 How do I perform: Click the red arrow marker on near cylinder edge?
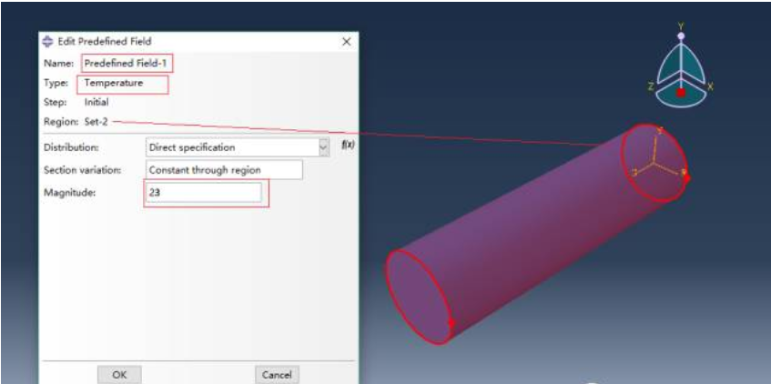[451, 323]
